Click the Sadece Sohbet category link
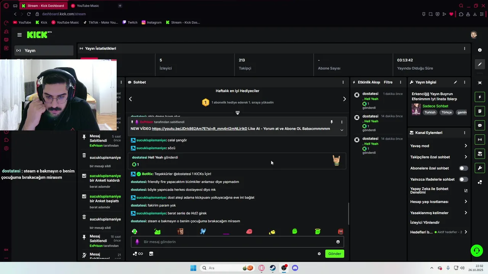Screen dimensions: 488x274 point(435,106)
